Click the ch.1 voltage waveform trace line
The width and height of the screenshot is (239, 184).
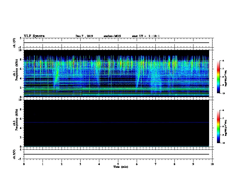pos(116,43)
